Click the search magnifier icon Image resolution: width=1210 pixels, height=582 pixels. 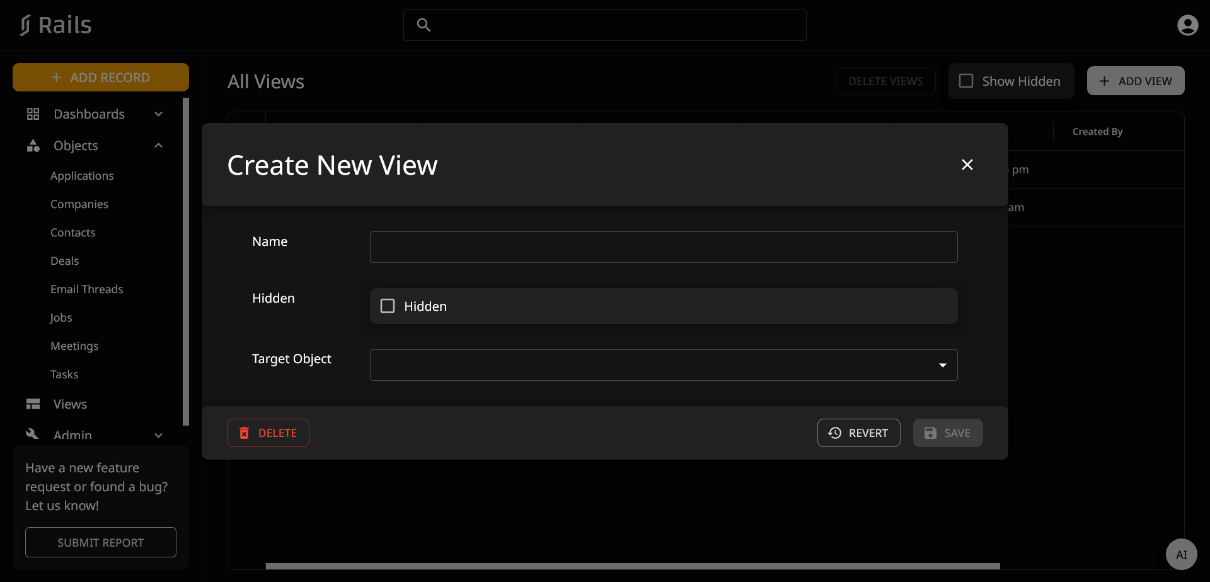point(423,25)
